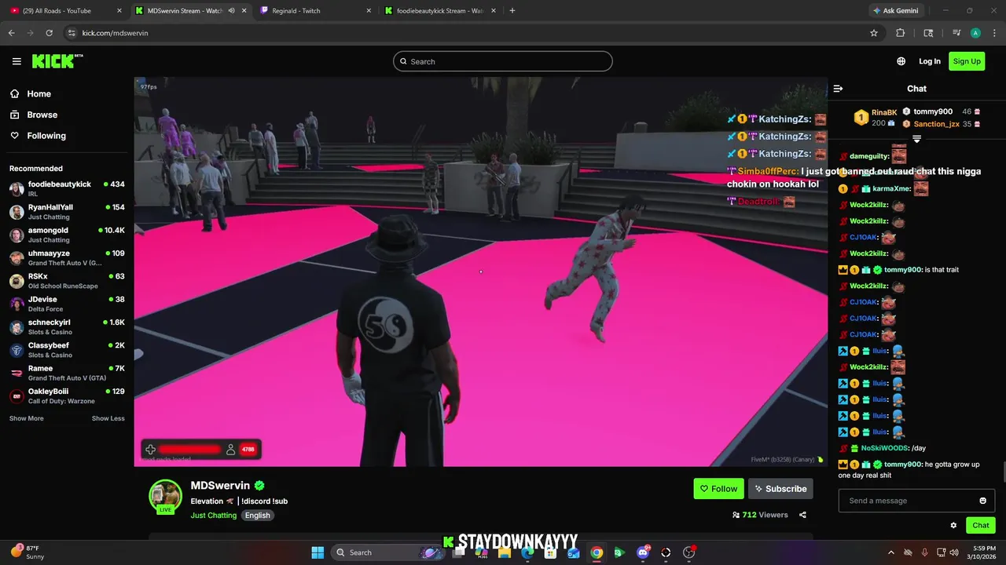The width and height of the screenshot is (1006, 565).
Task: Open RyanHallYall recommended channel
Action: tap(67, 212)
